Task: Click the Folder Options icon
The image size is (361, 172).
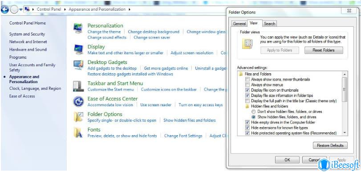Action: (78, 117)
